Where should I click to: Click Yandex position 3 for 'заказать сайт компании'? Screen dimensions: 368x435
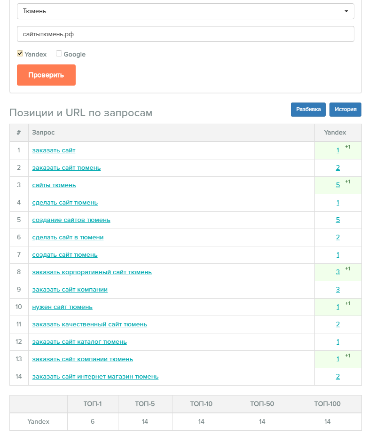click(x=338, y=289)
